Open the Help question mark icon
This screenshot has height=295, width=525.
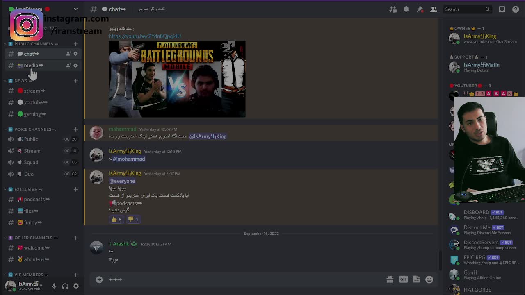516,9
